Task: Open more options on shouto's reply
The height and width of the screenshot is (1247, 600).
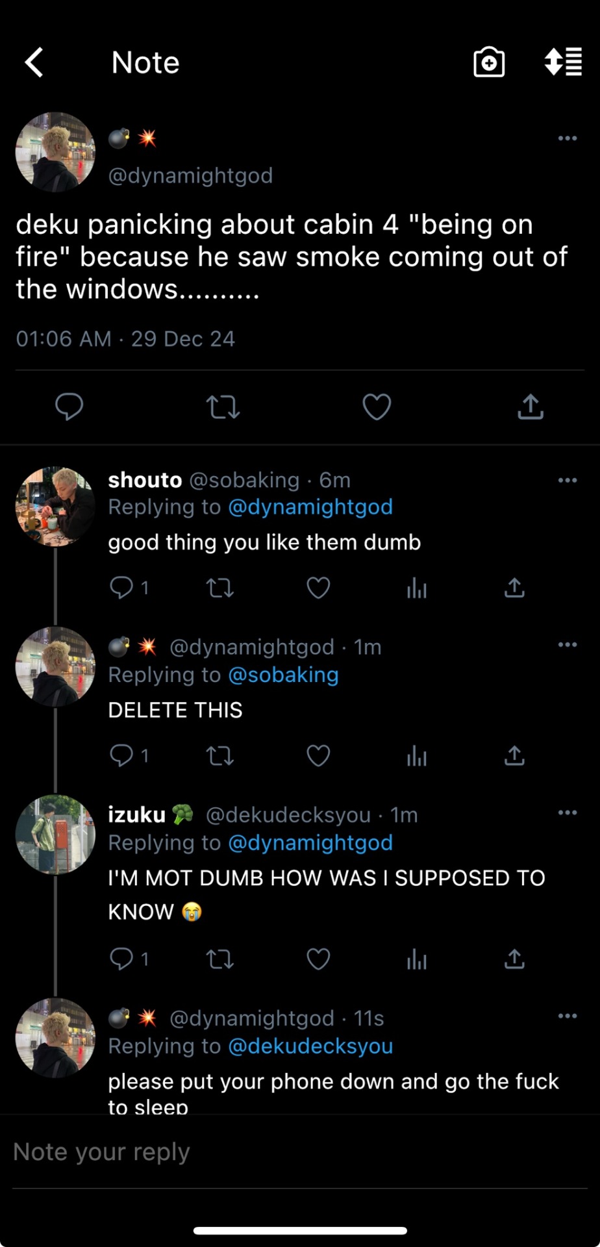Action: click(568, 481)
